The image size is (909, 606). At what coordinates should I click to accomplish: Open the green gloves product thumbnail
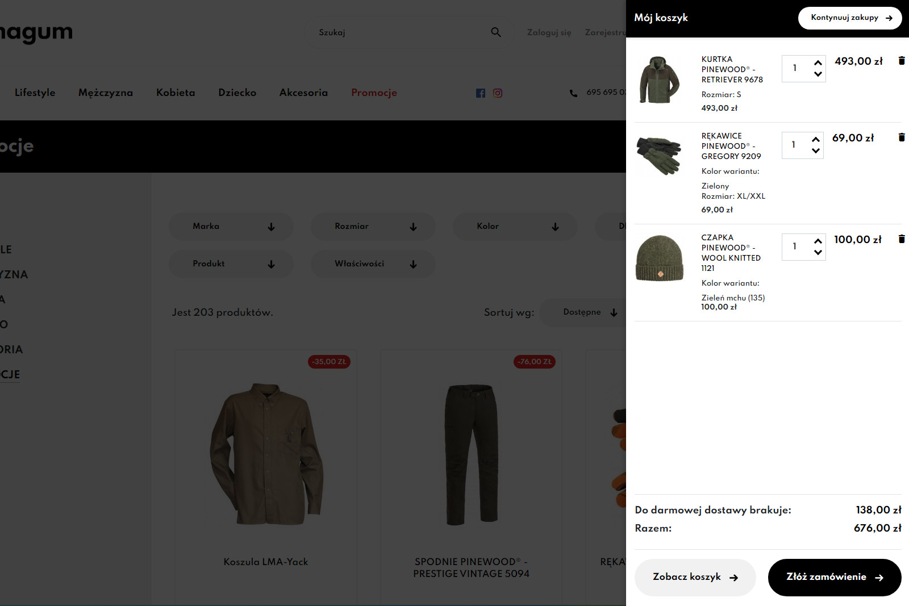click(659, 156)
